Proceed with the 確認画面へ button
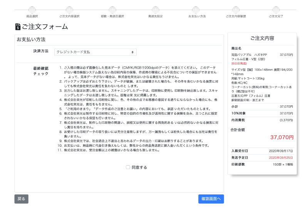Image resolution: width=308 pixels, height=208 pixels. [211, 199]
